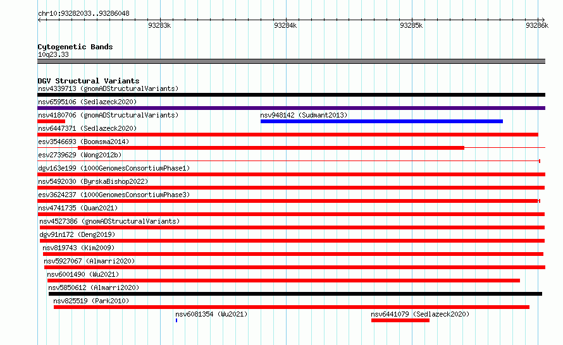Open the nsv5850612 Almarri2020 label
563x345 pixels.
94,287
